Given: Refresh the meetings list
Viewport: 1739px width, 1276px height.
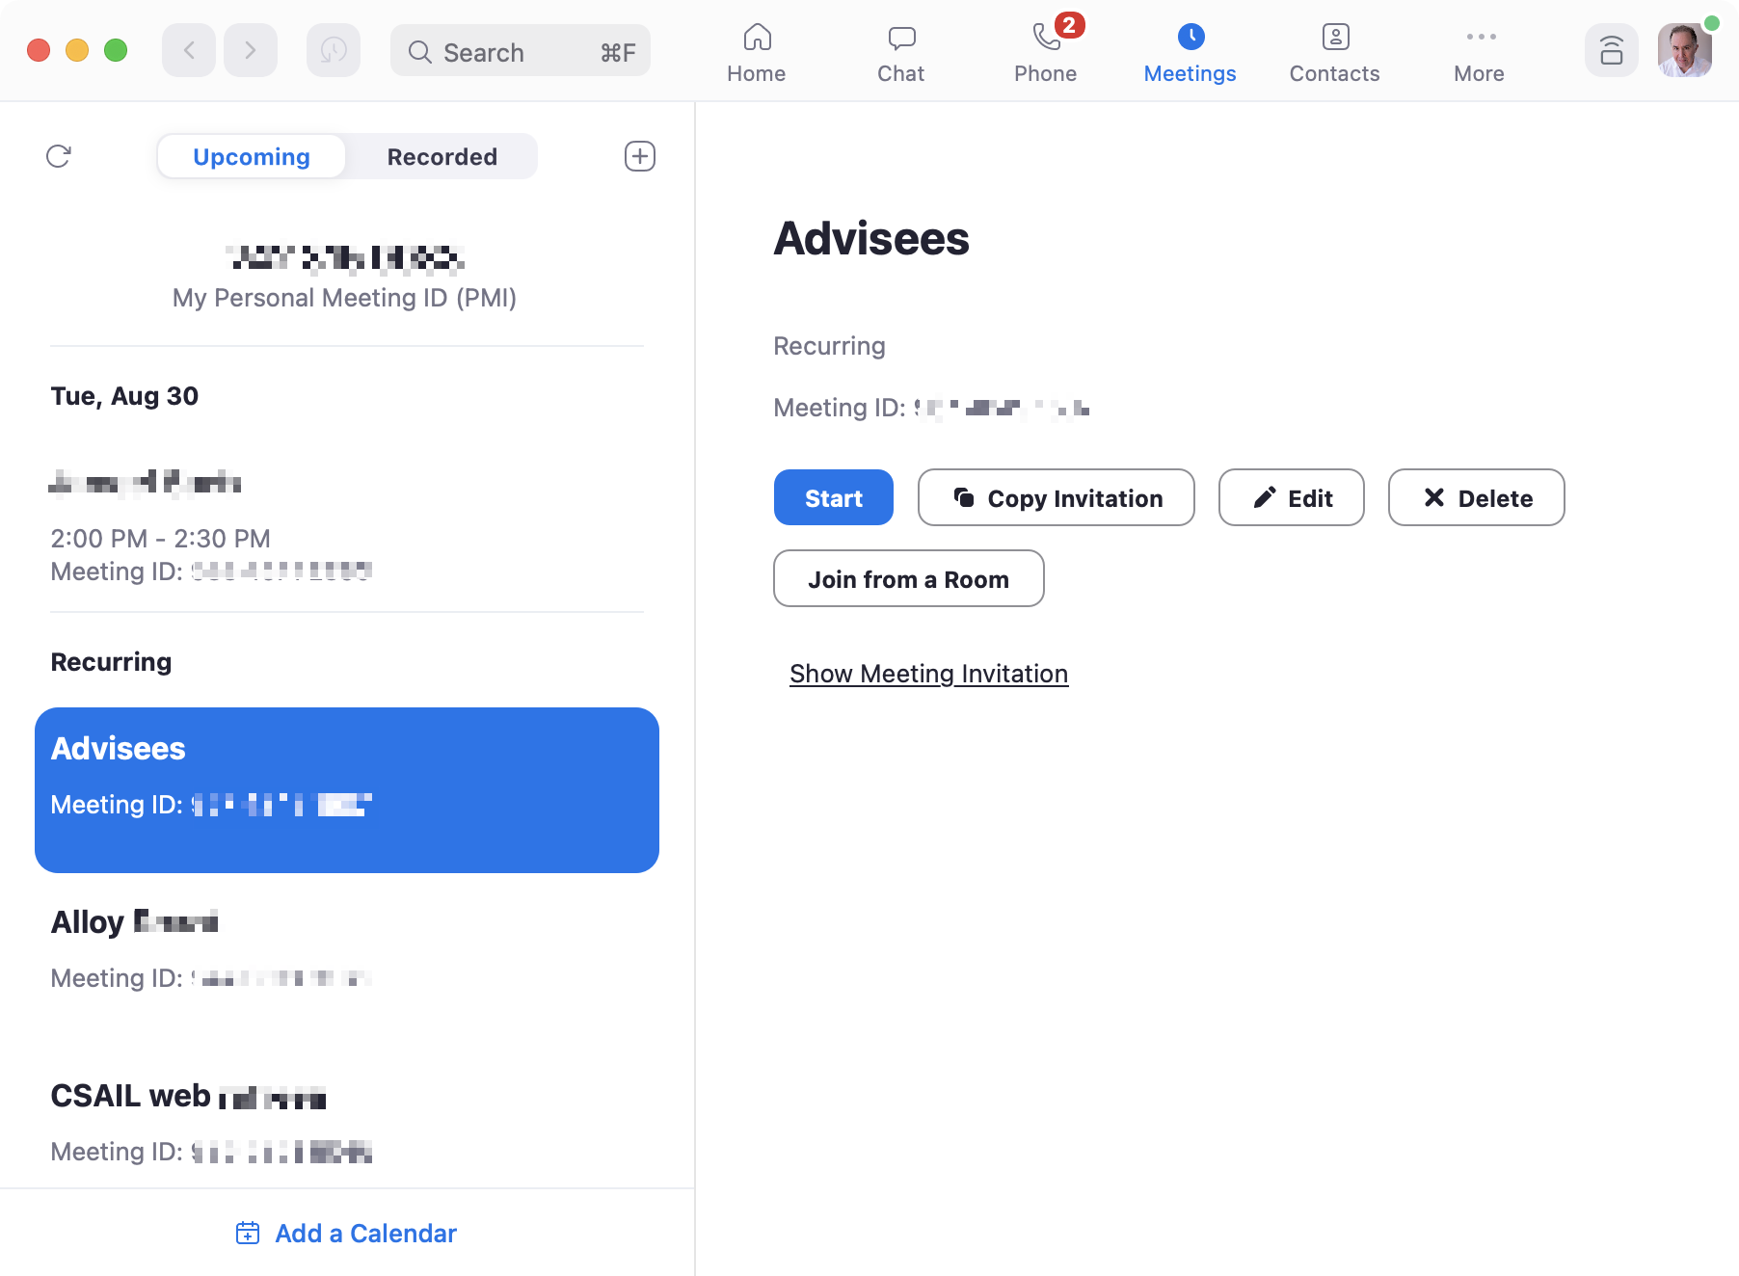Looking at the screenshot, I should (x=59, y=156).
